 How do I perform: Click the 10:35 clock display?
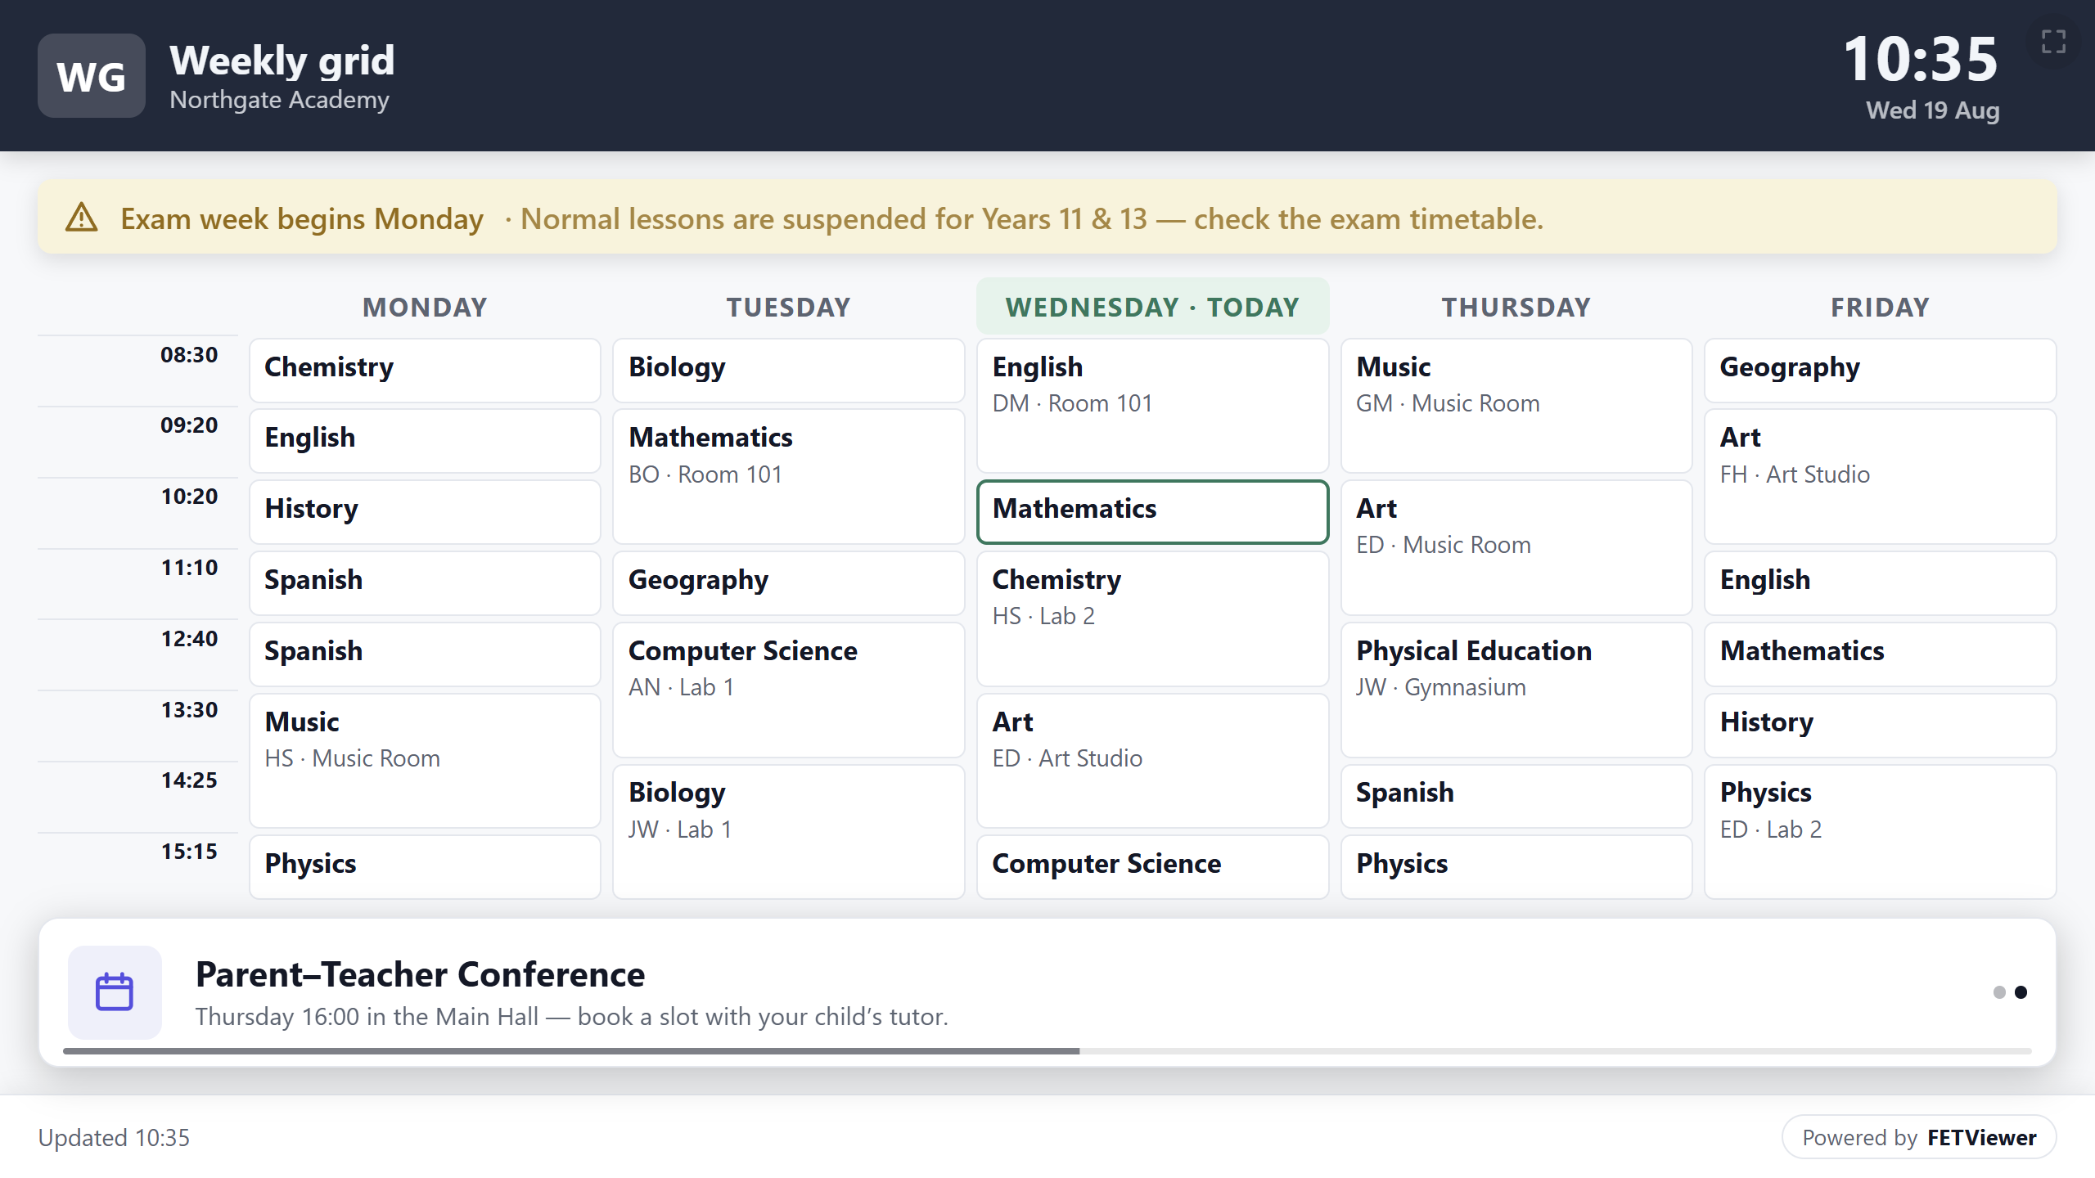(1921, 59)
